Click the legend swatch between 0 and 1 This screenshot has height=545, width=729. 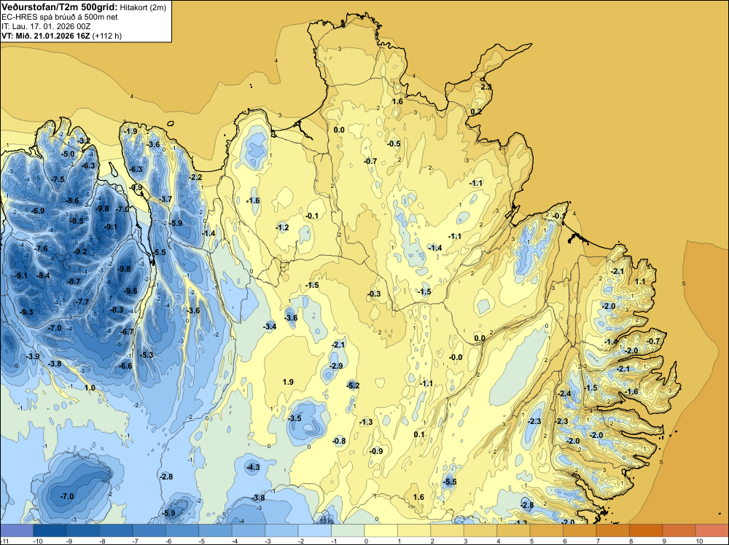(x=381, y=530)
